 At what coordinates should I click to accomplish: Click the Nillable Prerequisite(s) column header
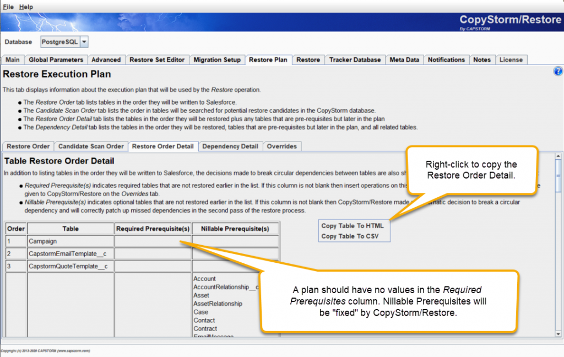coord(235,229)
